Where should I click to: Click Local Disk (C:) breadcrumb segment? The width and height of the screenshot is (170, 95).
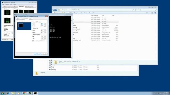click(72, 10)
